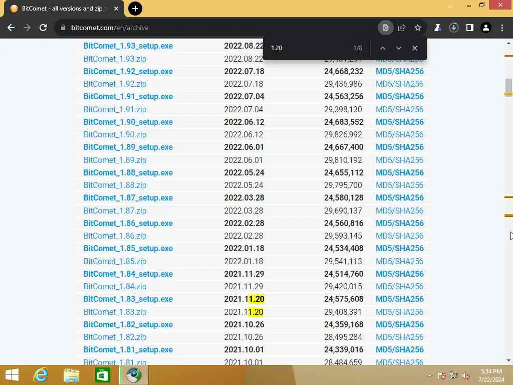Viewport: 513px width, 385px height.
Task: Download BitComet_1.83.zip
Action: click(x=115, y=312)
